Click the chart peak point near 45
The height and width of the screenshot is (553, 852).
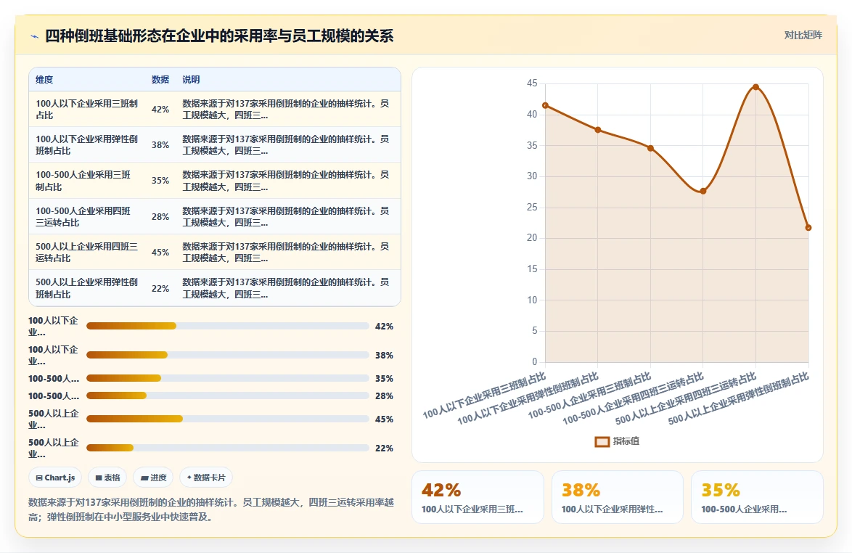[755, 87]
